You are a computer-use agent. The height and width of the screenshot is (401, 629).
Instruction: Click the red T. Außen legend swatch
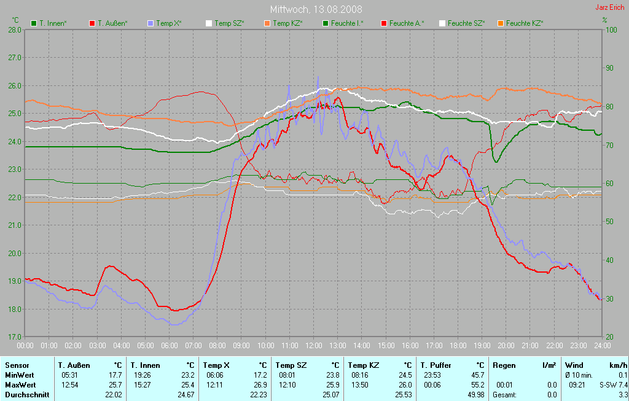coord(92,23)
